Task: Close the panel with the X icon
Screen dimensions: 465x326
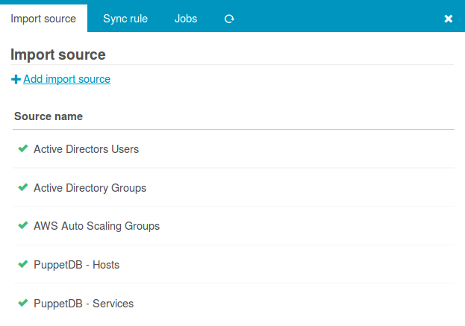Action: pyautogui.click(x=449, y=19)
